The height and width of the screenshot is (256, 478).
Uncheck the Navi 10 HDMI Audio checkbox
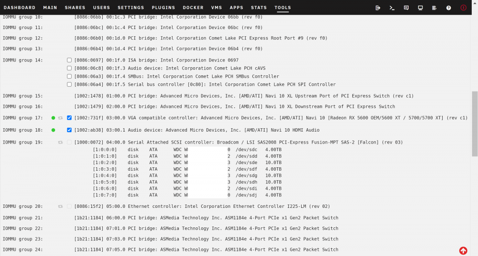tap(69, 130)
